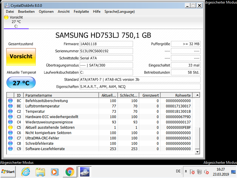Open the Datei menu

[10, 12]
